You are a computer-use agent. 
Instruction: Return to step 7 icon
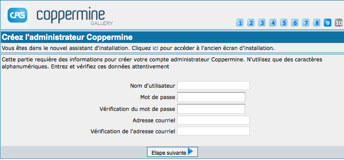(x=306, y=23)
